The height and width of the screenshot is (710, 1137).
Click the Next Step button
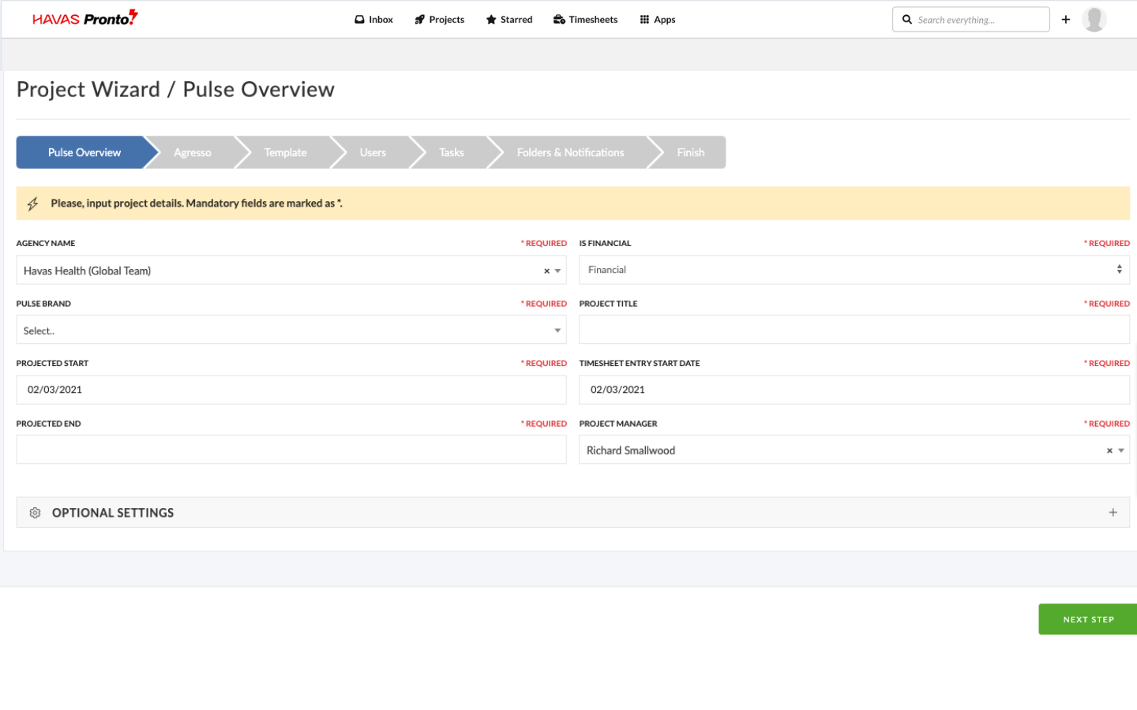click(x=1088, y=619)
